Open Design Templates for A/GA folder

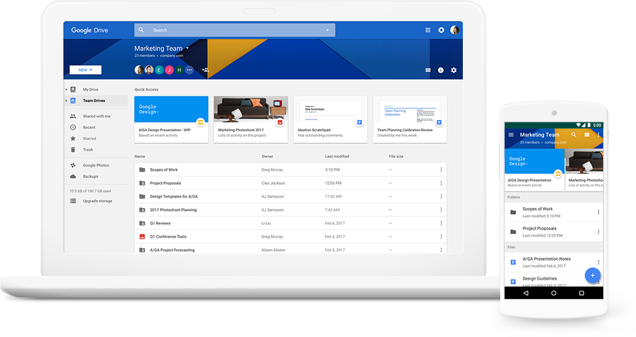[290, 196]
